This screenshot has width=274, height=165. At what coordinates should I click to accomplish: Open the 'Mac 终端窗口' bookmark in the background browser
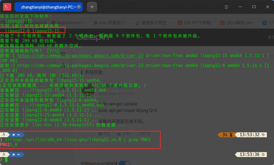[111, 23]
